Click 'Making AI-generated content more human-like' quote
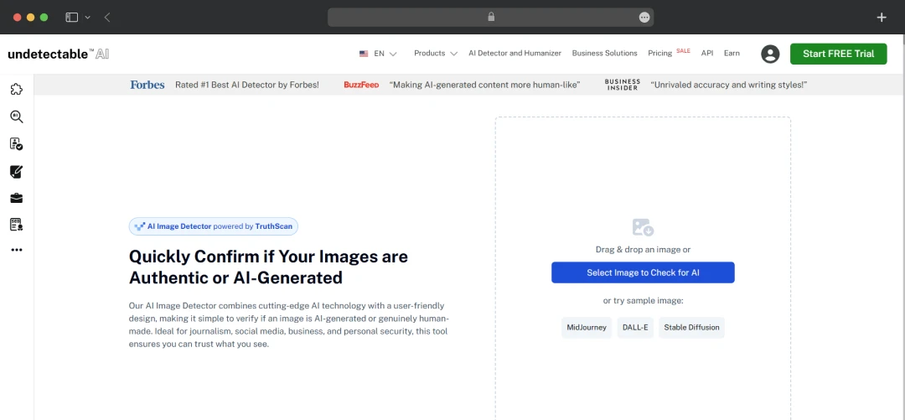Viewport: 905px width, 420px height. (x=485, y=85)
